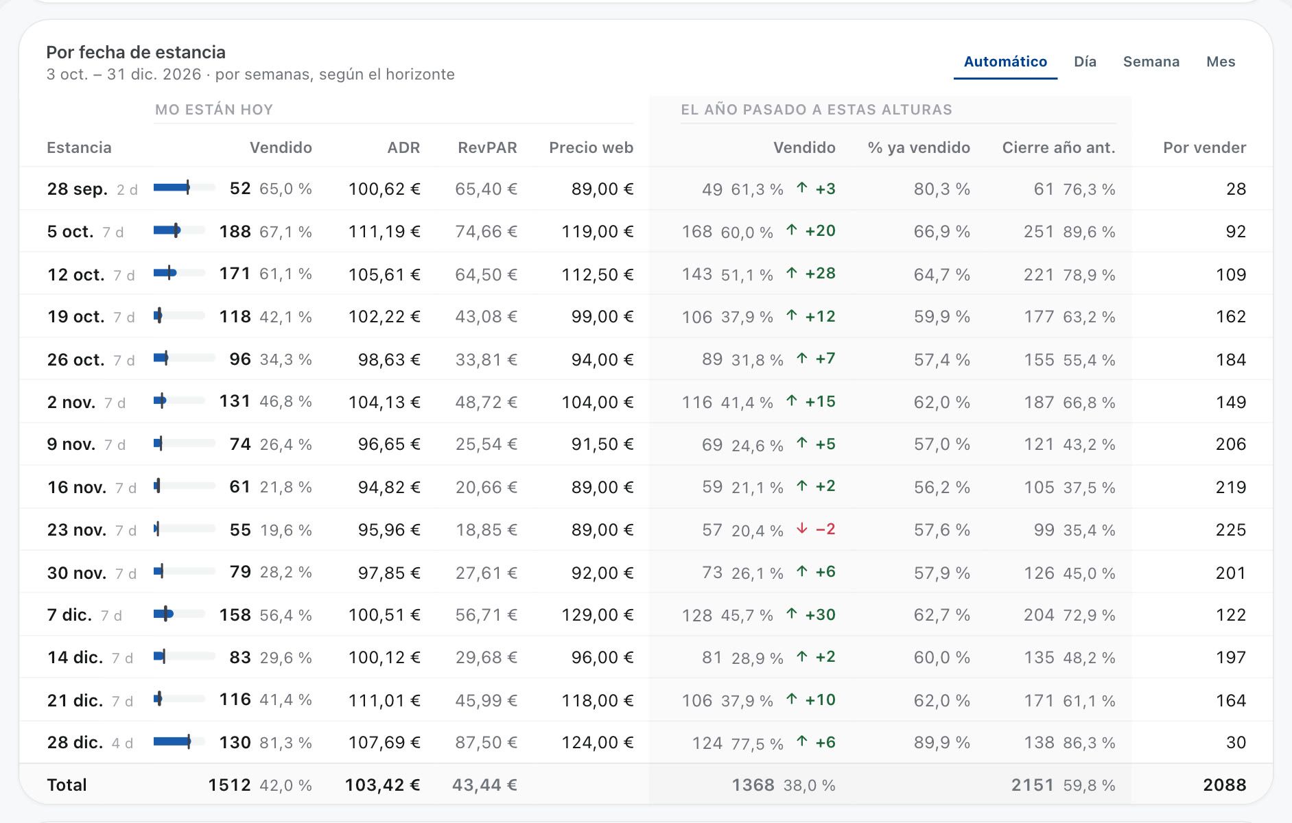The image size is (1292, 823).
Task: Open the Semana tab
Action: point(1151,62)
